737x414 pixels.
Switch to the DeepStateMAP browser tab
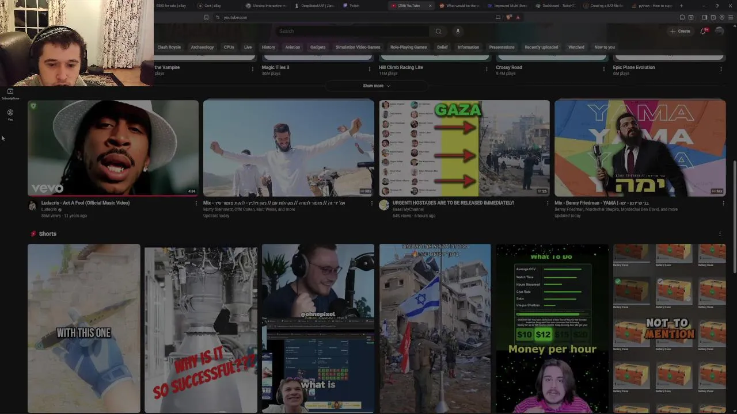[x=314, y=6]
